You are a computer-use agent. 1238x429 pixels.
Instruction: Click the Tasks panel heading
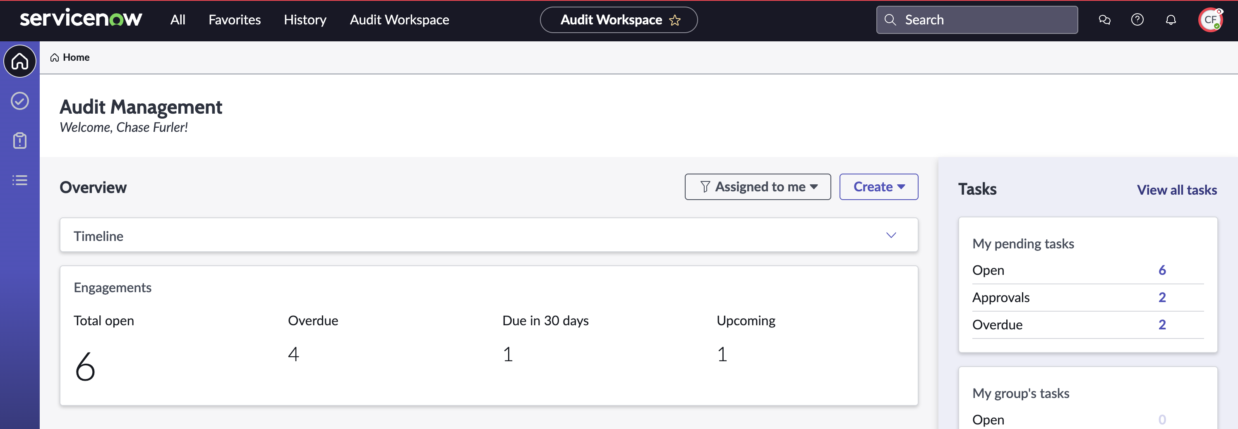[x=977, y=189]
